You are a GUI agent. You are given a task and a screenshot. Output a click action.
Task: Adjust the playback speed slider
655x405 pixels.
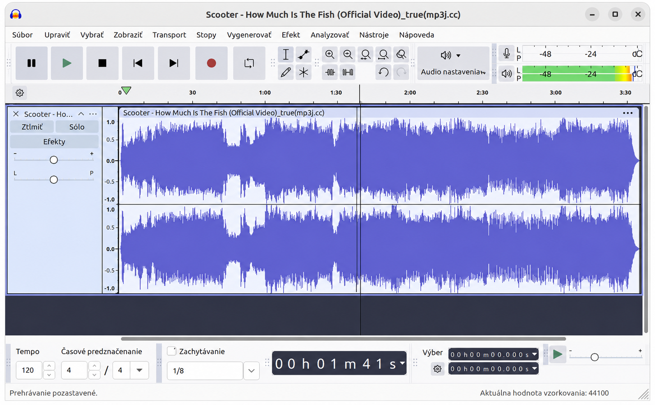[x=605, y=357]
